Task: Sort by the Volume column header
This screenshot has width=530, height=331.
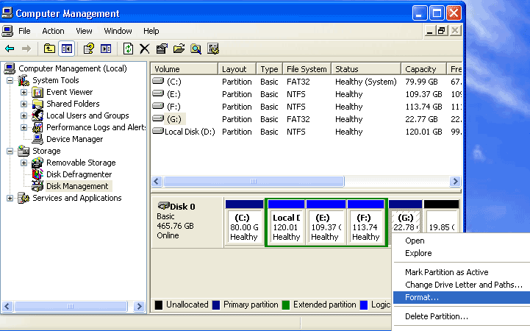Action: coord(184,69)
